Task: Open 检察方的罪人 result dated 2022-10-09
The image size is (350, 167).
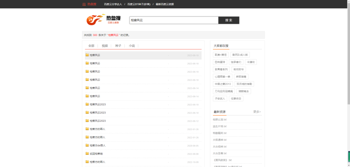Action: pos(97,162)
